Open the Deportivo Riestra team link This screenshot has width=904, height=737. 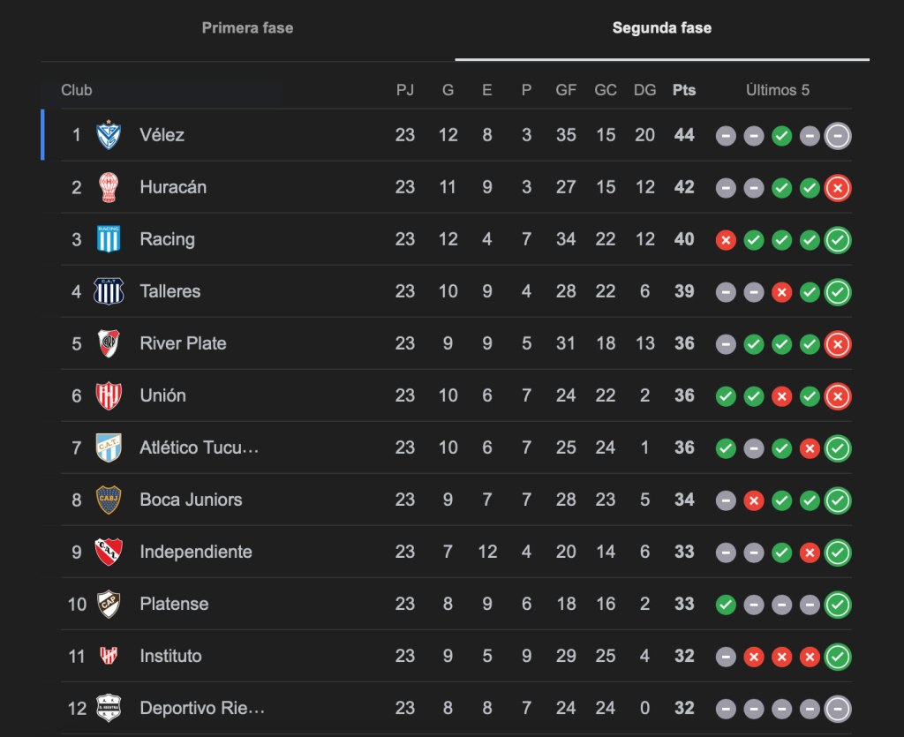pos(202,708)
